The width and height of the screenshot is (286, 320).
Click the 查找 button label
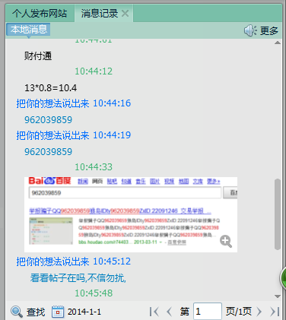coord(36,312)
